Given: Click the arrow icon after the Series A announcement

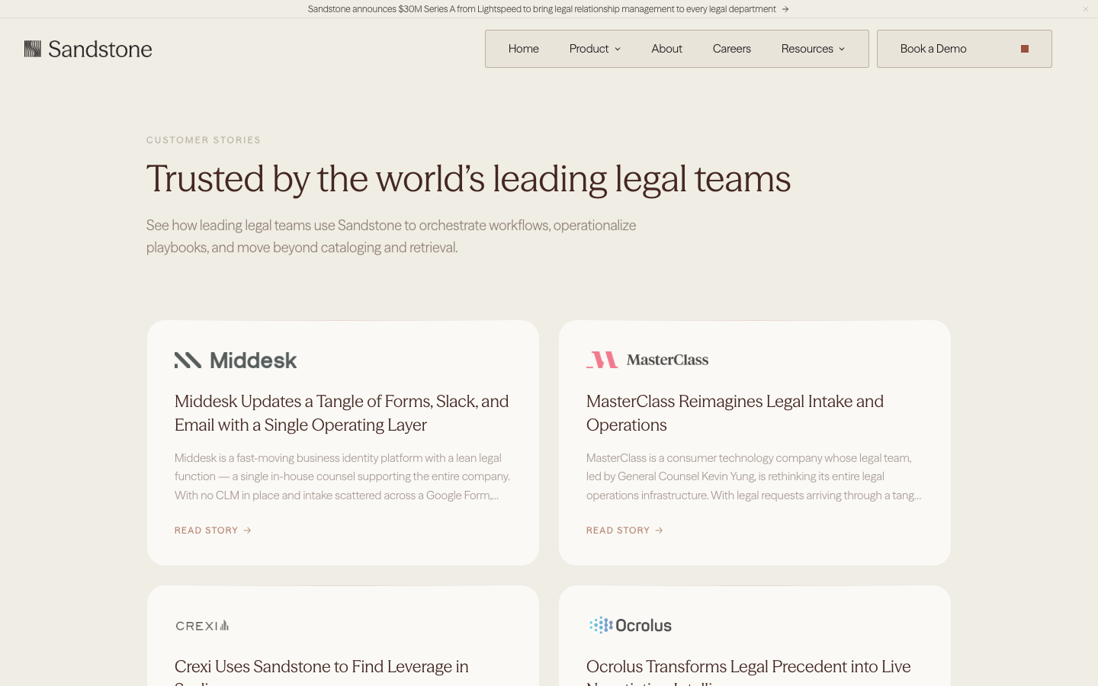Looking at the screenshot, I should coord(785,9).
